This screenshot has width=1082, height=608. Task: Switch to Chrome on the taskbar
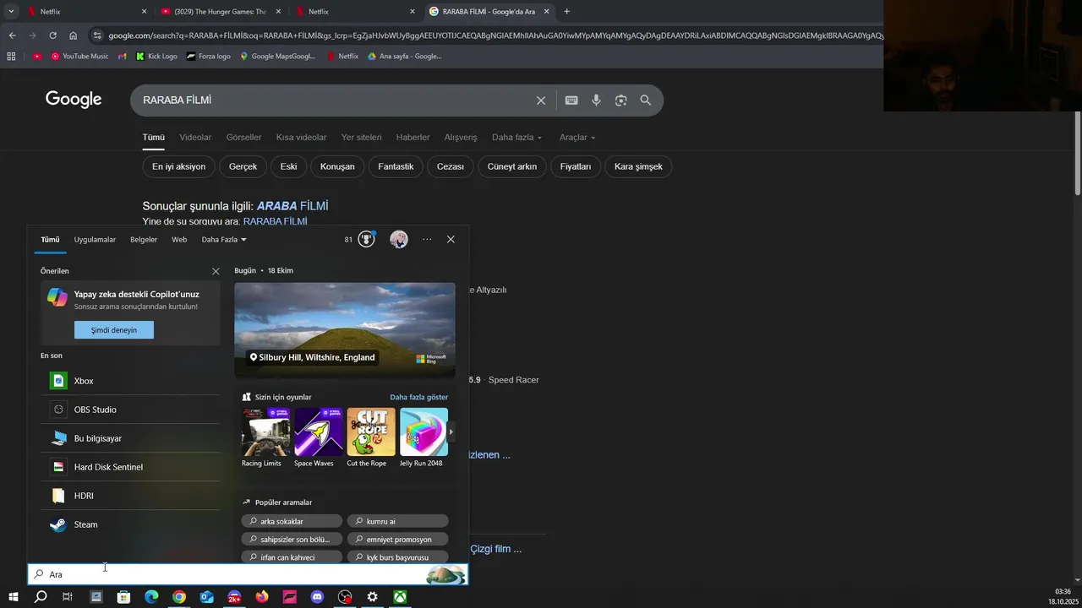[x=179, y=597]
